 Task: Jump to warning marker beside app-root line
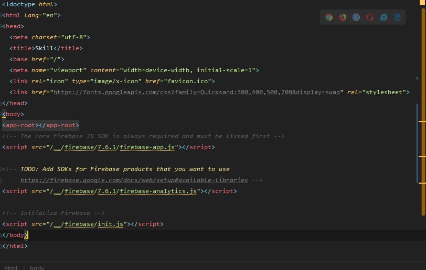point(422,121)
